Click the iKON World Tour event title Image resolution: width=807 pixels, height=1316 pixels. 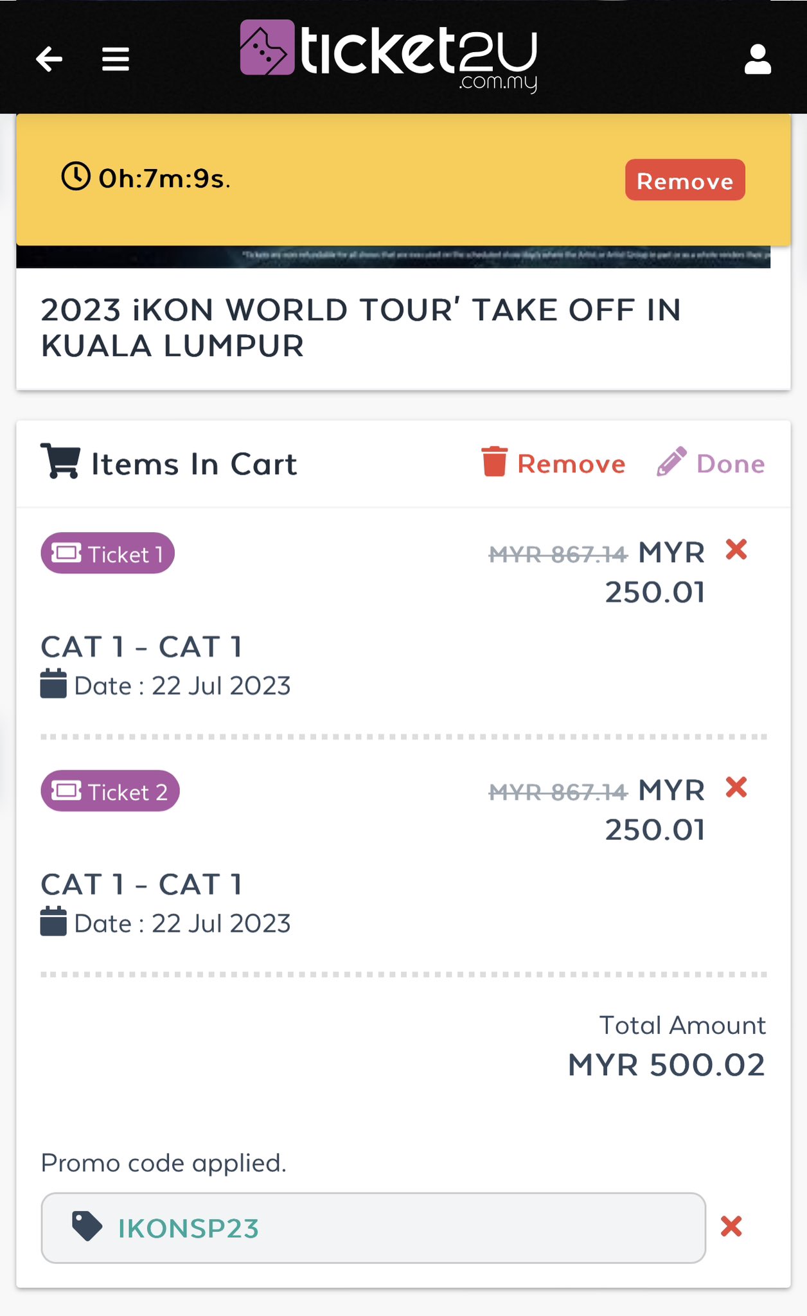tap(361, 328)
